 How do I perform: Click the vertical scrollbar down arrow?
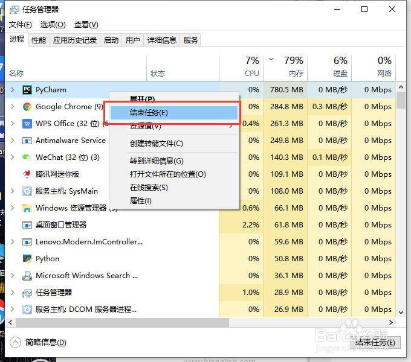click(x=401, y=313)
